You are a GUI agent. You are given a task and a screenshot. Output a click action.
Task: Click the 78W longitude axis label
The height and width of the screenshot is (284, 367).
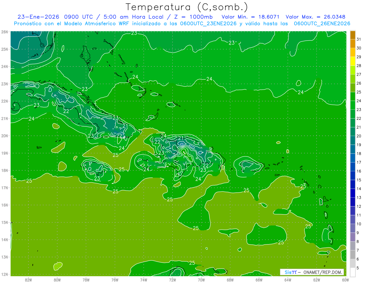pos(86,280)
